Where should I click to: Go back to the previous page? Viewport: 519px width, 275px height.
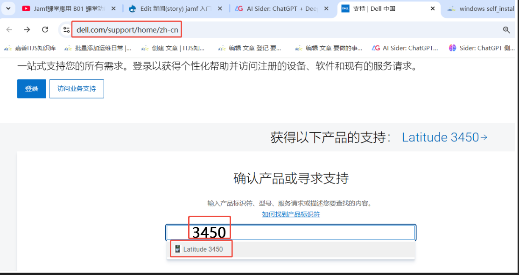[9, 30]
